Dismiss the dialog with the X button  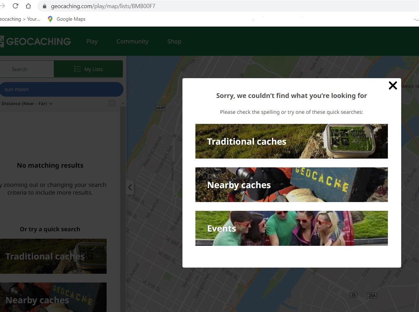coord(393,85)
